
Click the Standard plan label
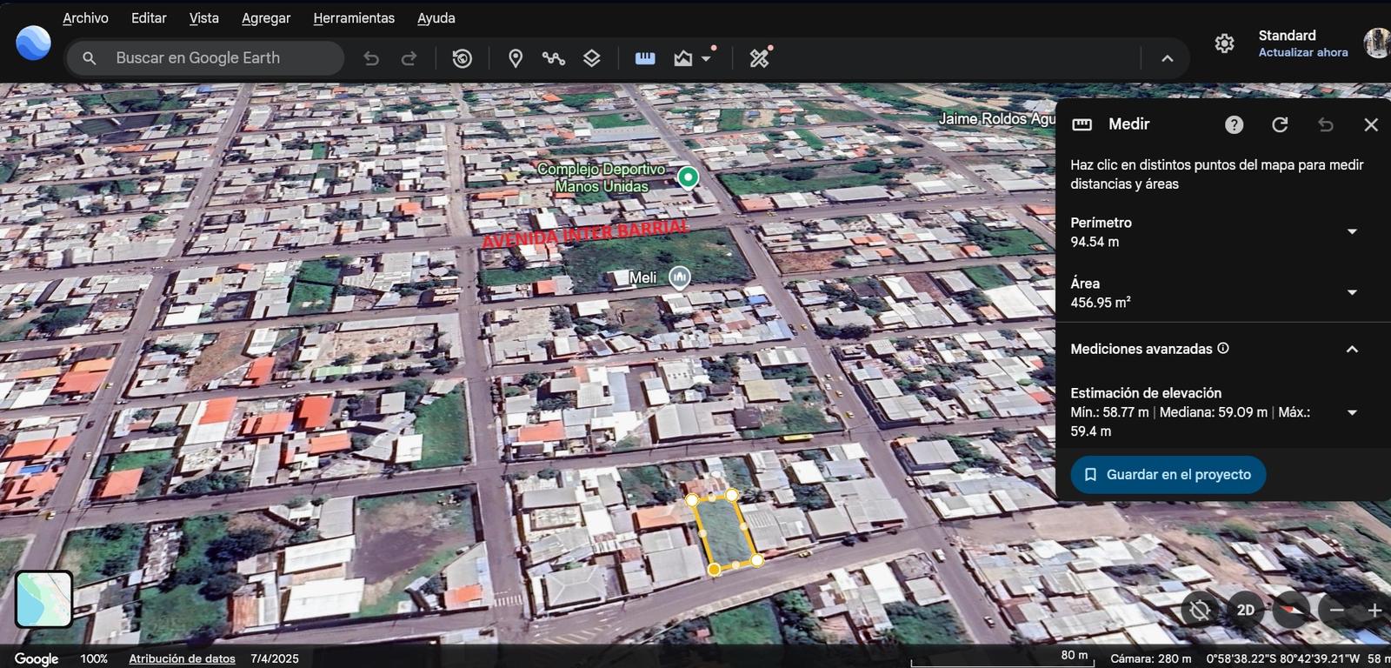[x=1287, y=36]
